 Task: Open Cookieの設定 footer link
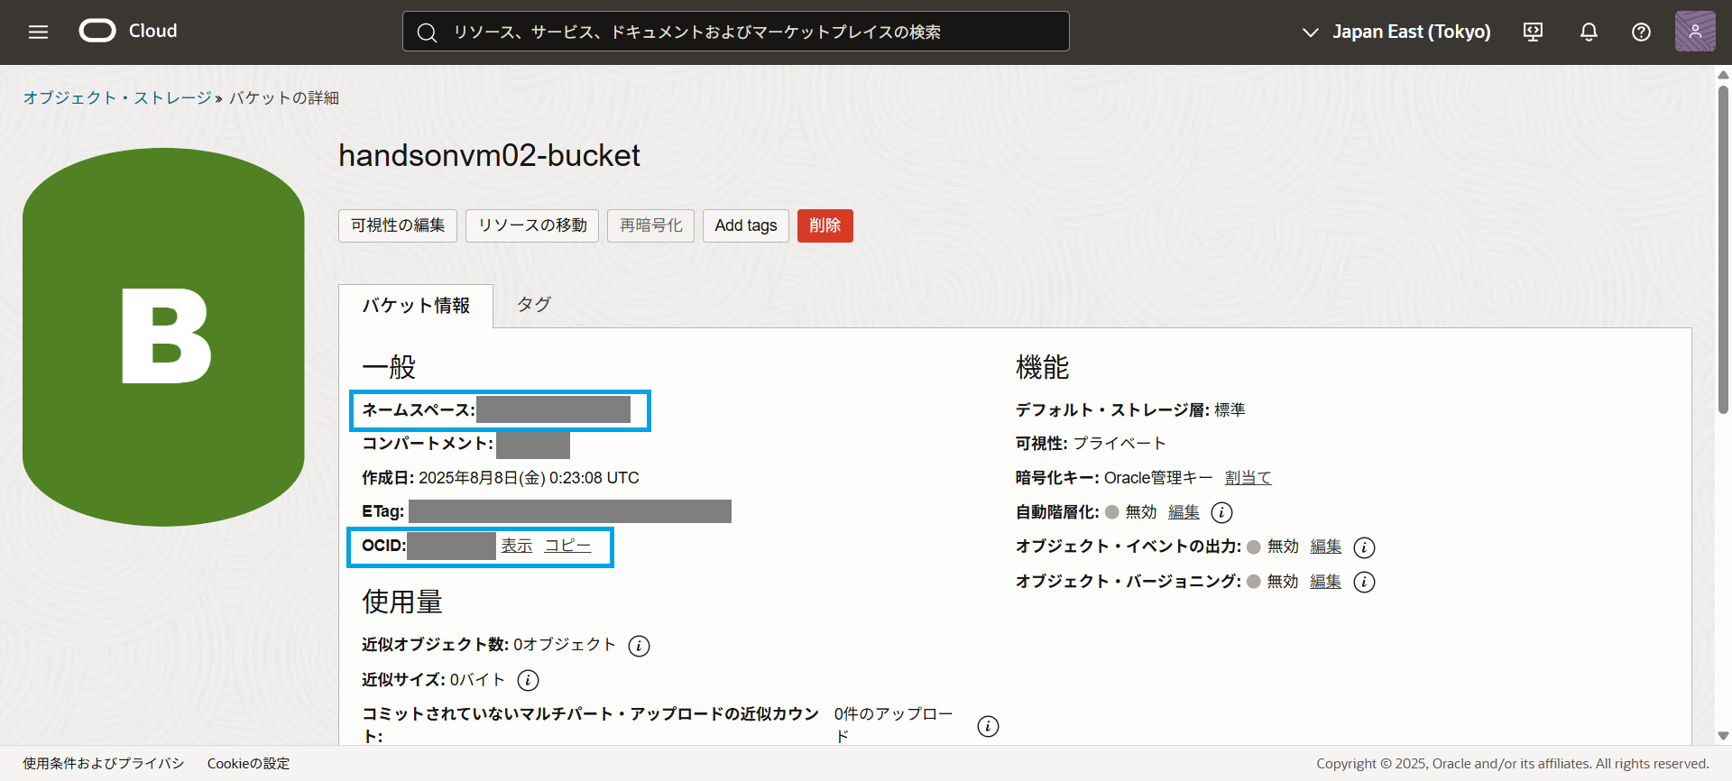tap(249, 764)
